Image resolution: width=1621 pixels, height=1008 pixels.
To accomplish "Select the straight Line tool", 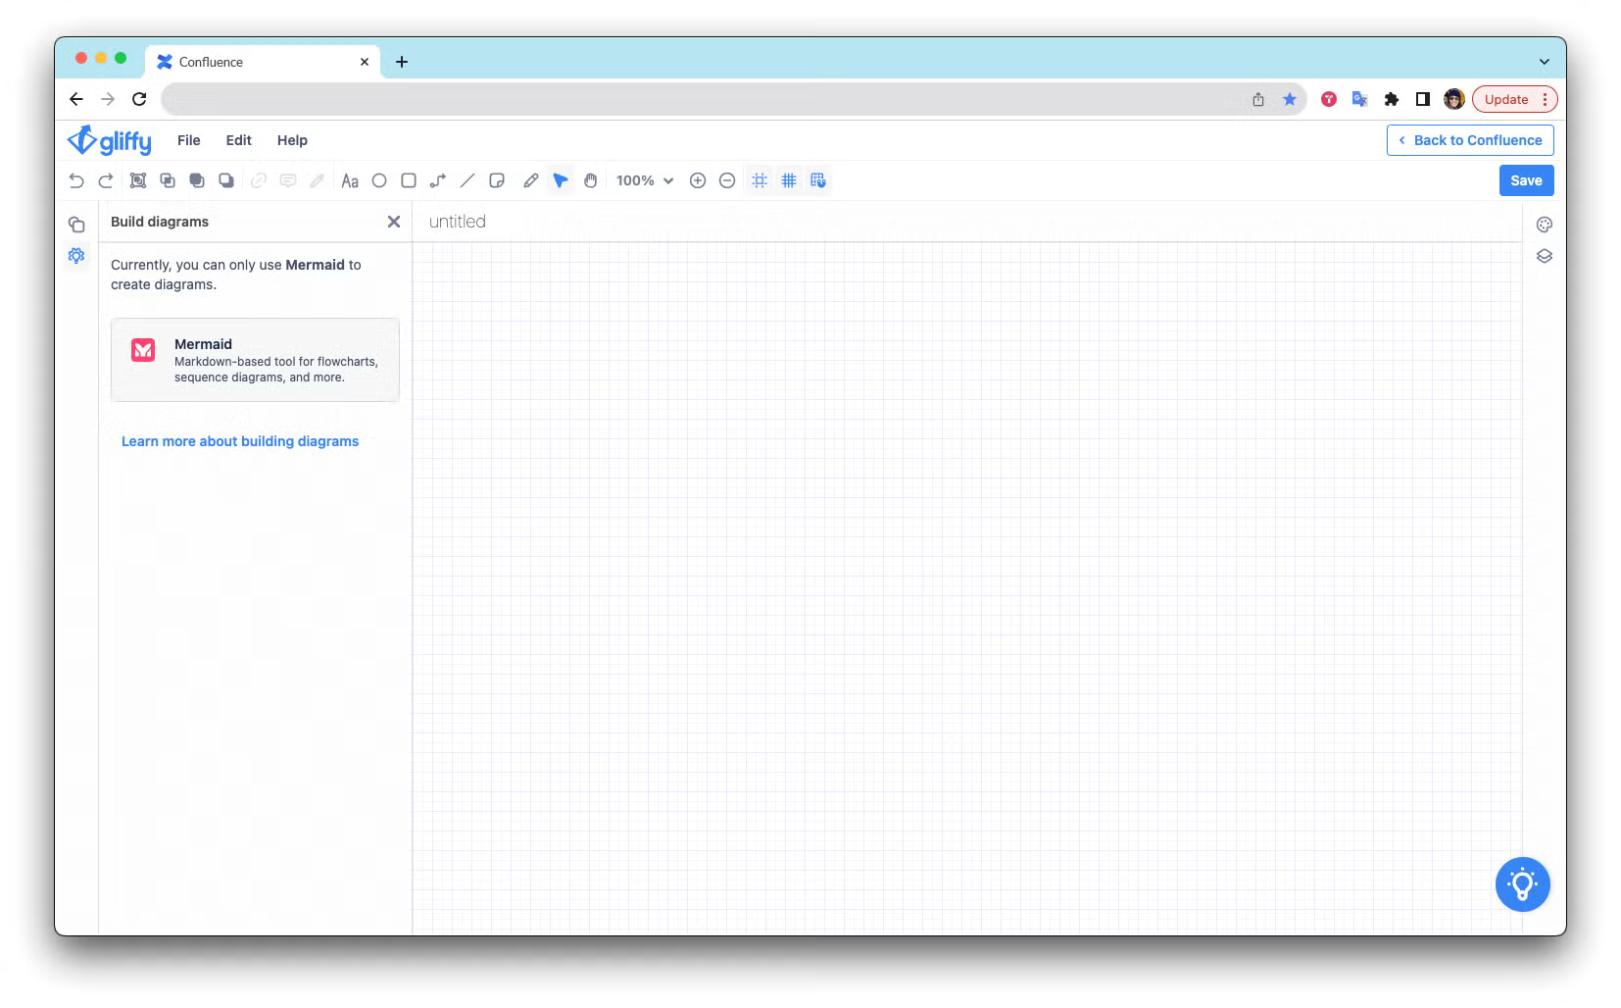I will 467,180.
